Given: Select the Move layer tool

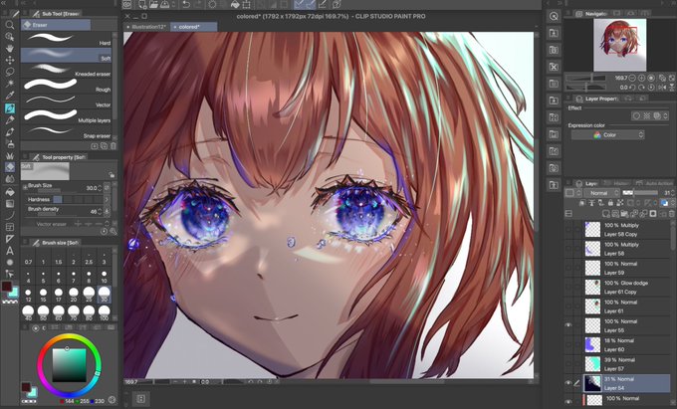Looking at the screenshot, I should coord(10,60).
